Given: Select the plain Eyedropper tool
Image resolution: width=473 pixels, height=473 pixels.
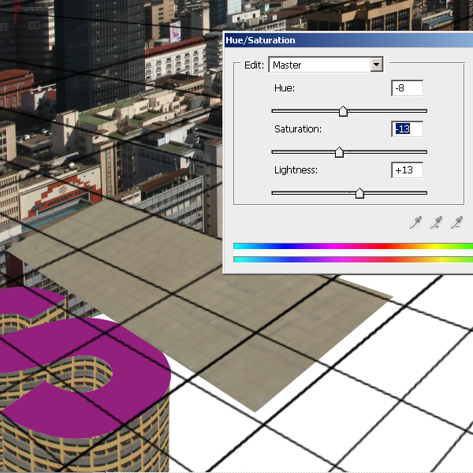Looking at the screenshot, I should click(415, 222).
